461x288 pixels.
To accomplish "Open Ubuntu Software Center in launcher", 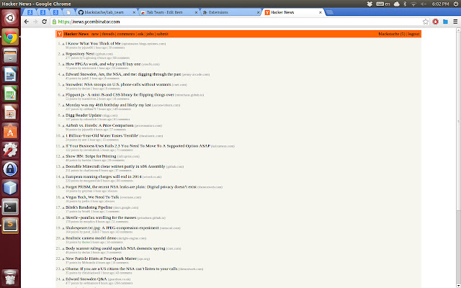I will click(x=11, y=130).
